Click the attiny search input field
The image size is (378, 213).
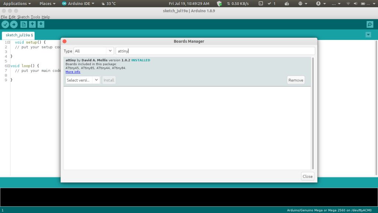pyautogui.click(x=214, y=51)
